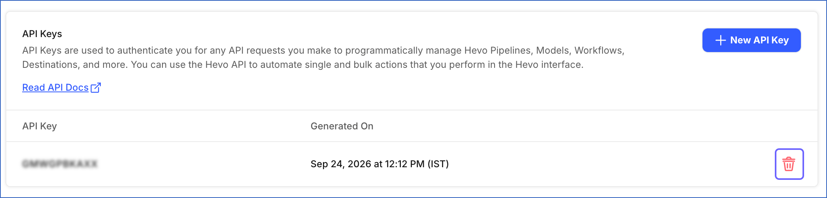Click the "+" symbol left of New API Key

pyautogui.click(x=720, y=40)
